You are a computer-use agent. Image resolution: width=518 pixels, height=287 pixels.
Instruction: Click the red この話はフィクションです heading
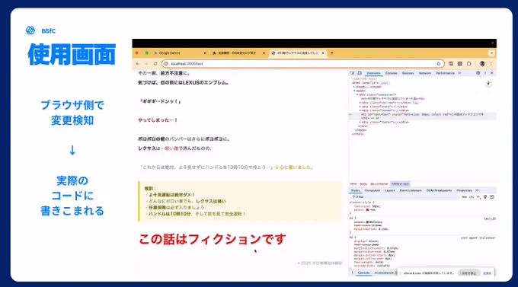point(212,239)
